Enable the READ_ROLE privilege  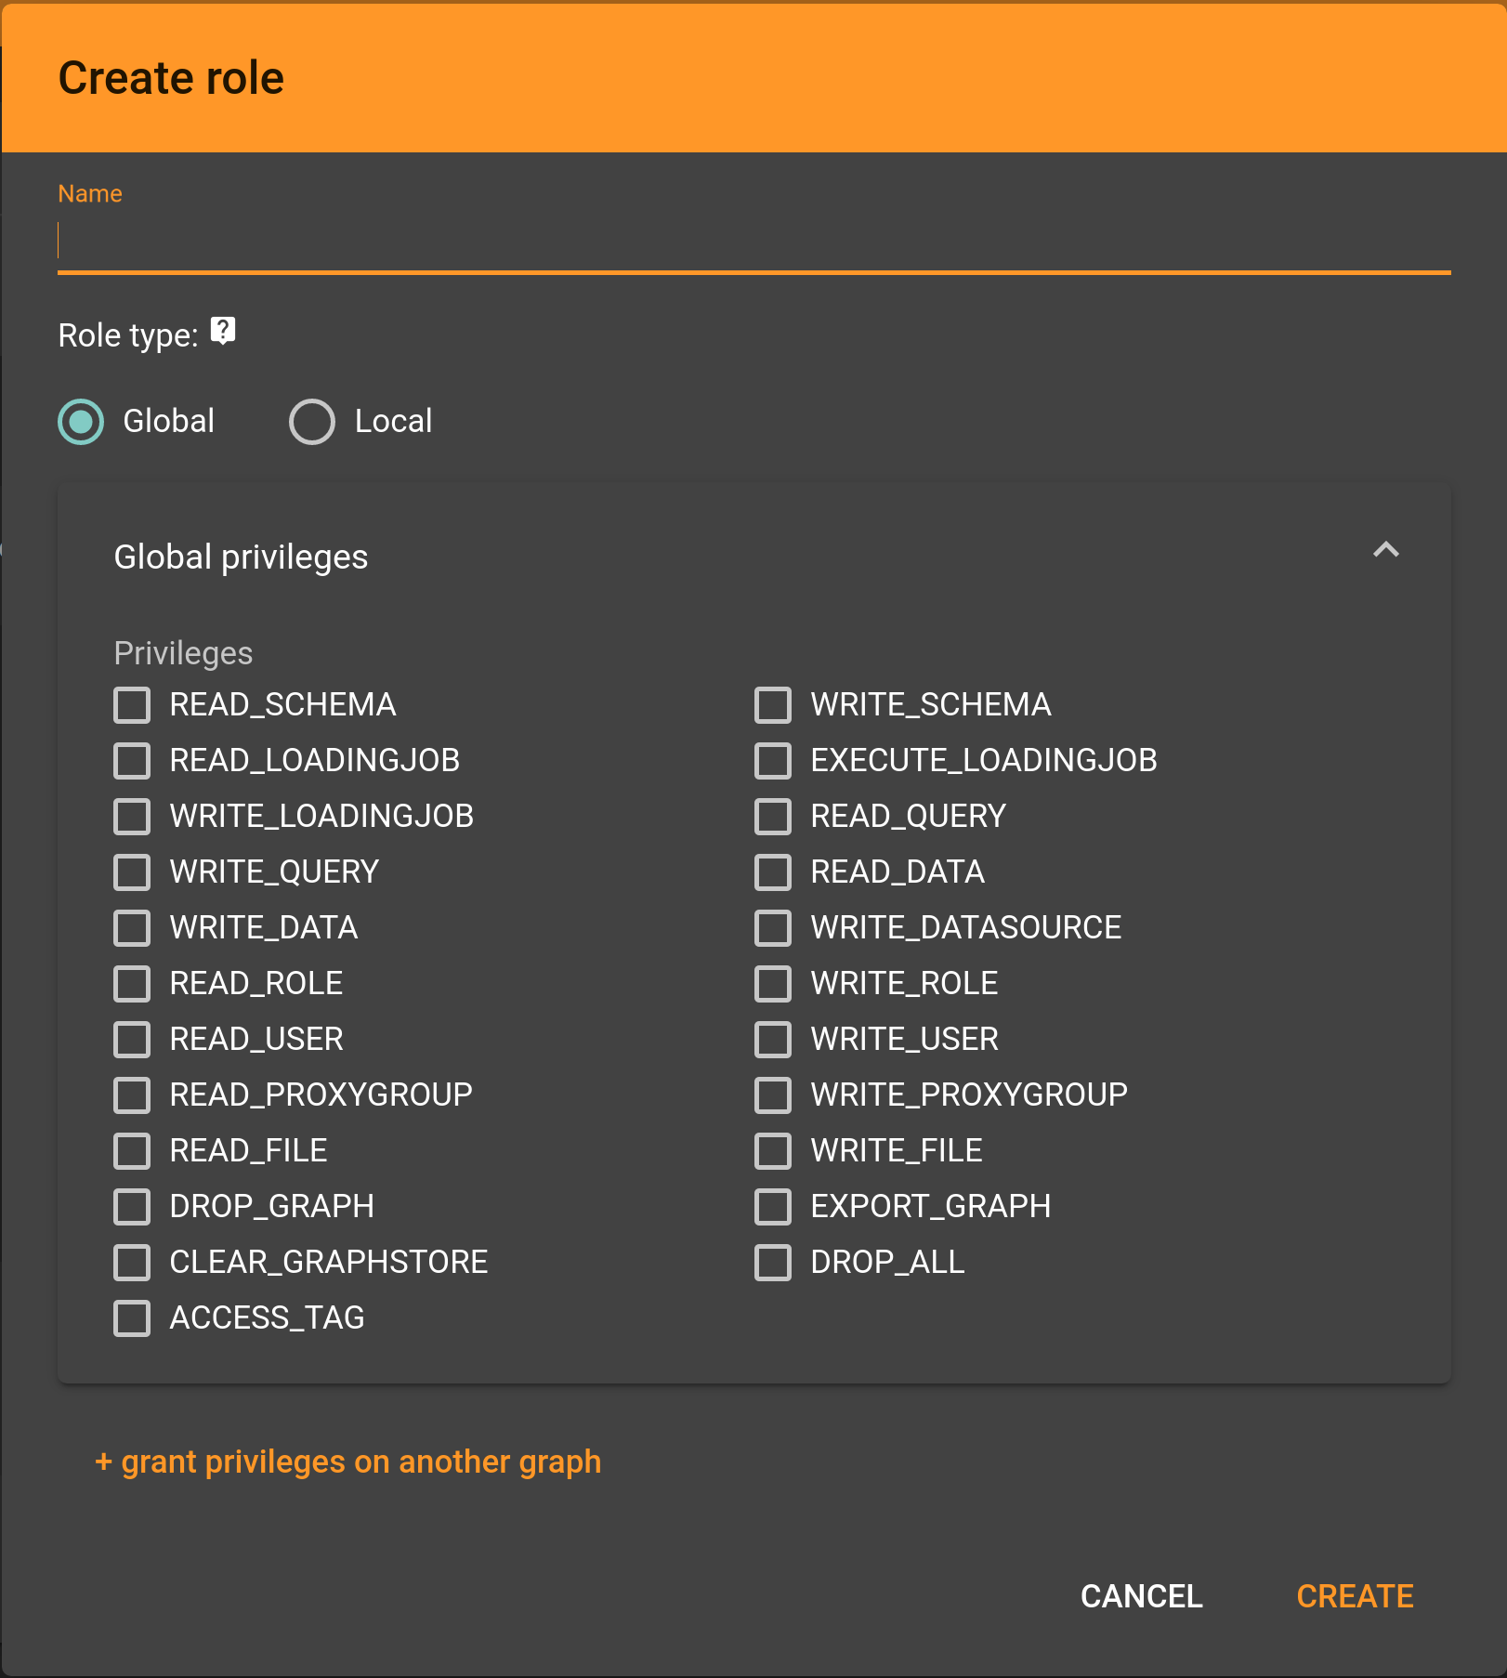coord(132,984)
